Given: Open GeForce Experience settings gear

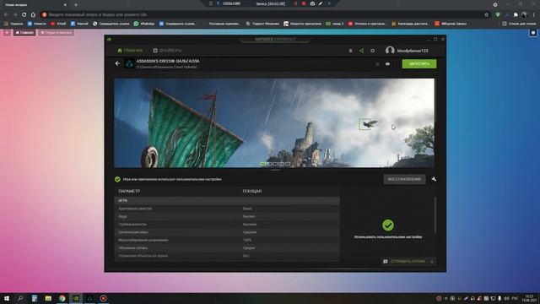Looking at the screenshot, I should (x=372, y=51).
